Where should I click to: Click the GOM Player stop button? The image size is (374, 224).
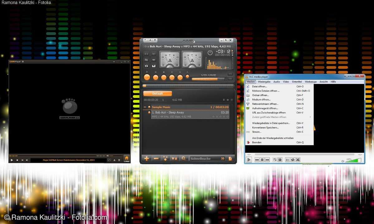pos(17,160)
